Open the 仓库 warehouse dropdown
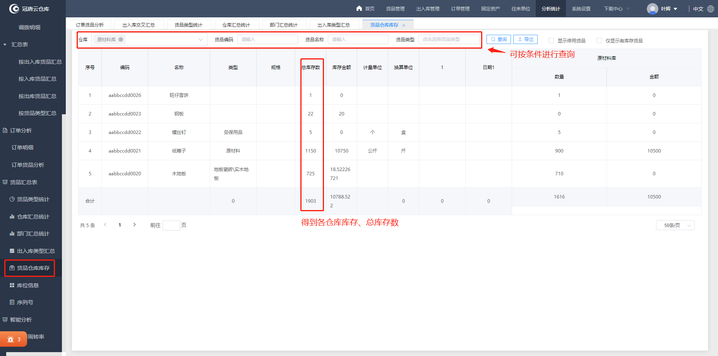Image resolution: width=718 pixels, height=356 pixels. tap(149, 39)
